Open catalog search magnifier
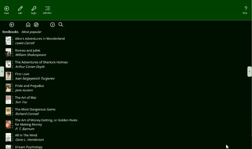Viewport: 252px width, 149px height. click(60, 25)
